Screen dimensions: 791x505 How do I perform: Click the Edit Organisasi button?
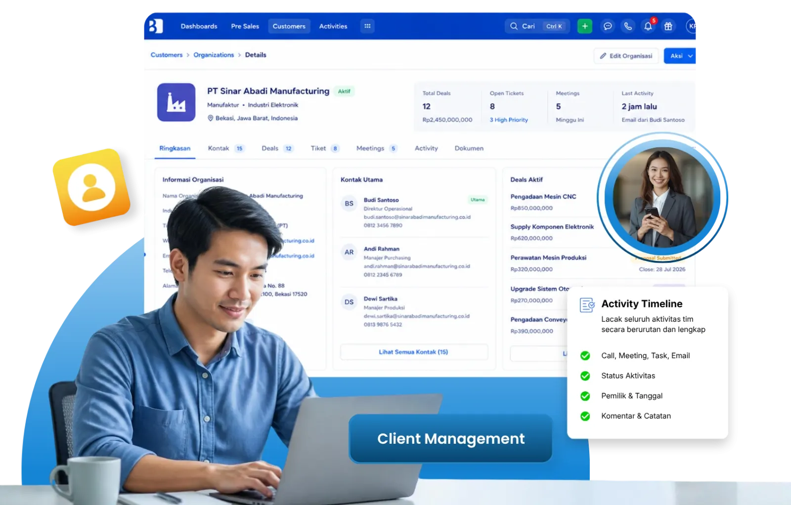coord(626,56)
